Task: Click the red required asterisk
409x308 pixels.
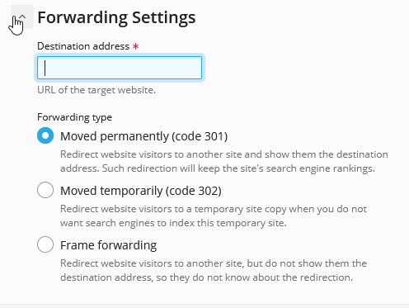Action: [x=135, y=46]
